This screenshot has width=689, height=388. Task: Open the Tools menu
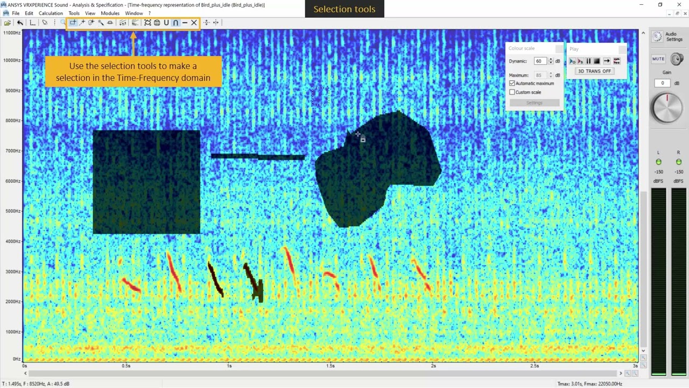(74, 13)
